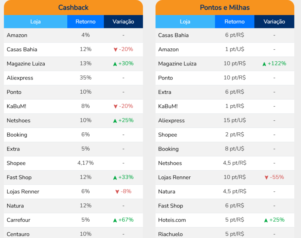Click green up arrow for Netshoes cashback

(115, 121)
